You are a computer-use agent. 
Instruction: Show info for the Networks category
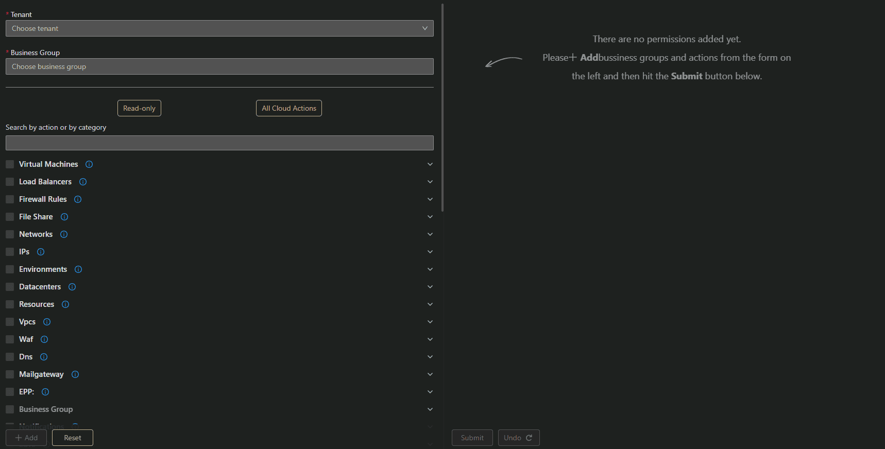tap(64, 234)
